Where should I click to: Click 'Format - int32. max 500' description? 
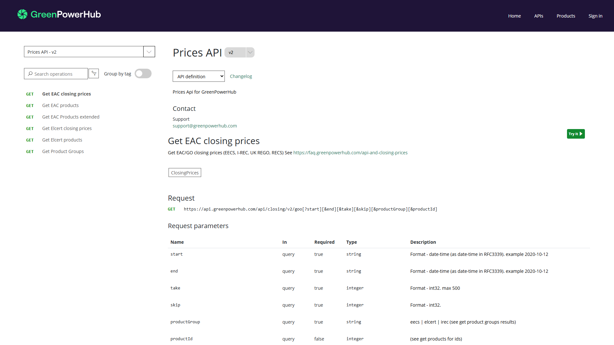[x=435, y=288]
